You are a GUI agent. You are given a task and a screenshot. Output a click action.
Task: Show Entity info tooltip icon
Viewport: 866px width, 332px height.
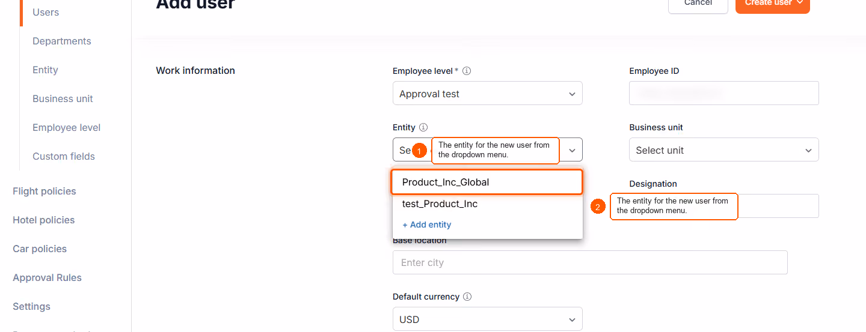pos(423,127)
